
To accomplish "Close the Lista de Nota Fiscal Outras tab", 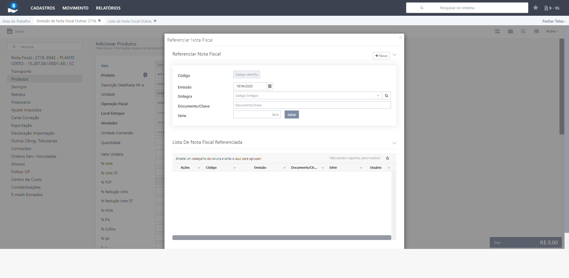I will click(155, 21).
